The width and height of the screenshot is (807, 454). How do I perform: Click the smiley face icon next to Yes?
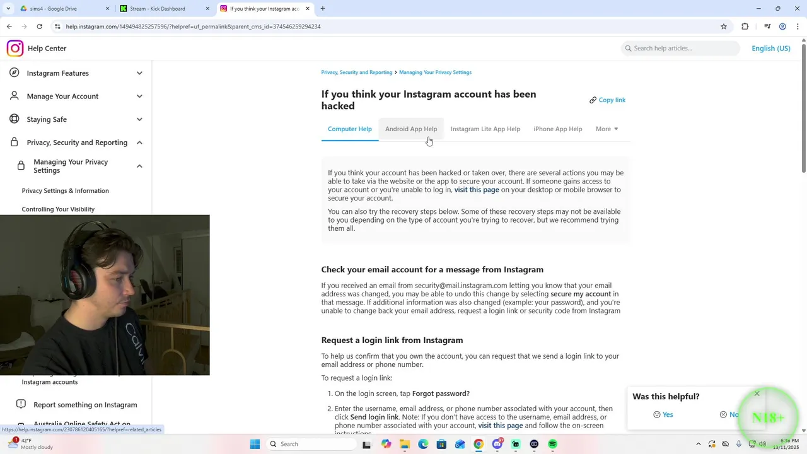pos(657,414)
